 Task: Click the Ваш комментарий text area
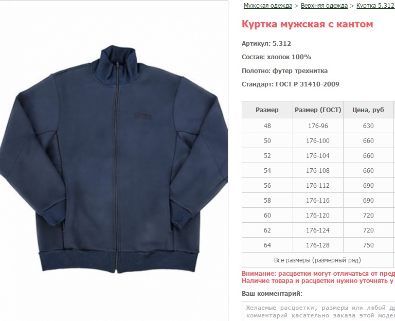(318, 311)
